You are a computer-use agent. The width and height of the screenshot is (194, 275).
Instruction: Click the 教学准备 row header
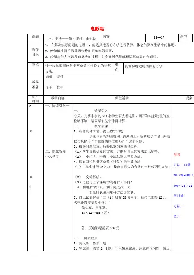36,84
